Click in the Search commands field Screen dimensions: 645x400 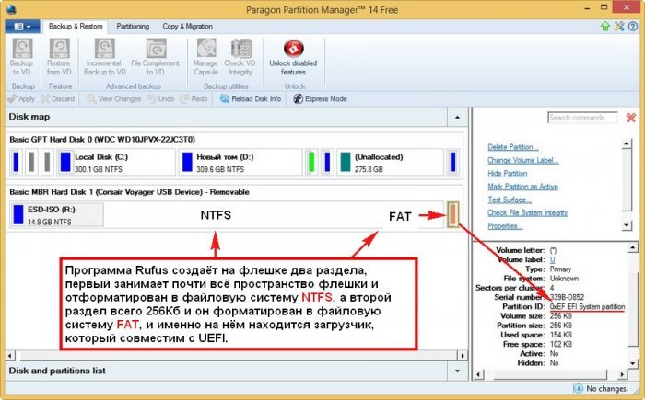pos(582,118)
